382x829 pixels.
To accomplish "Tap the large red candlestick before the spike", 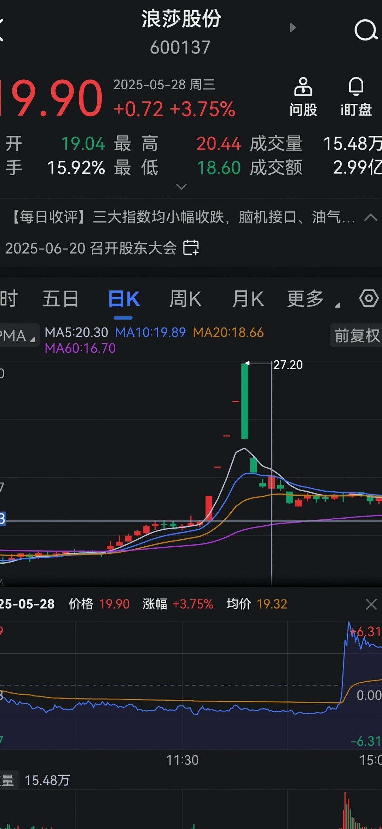I will point(209,508).
